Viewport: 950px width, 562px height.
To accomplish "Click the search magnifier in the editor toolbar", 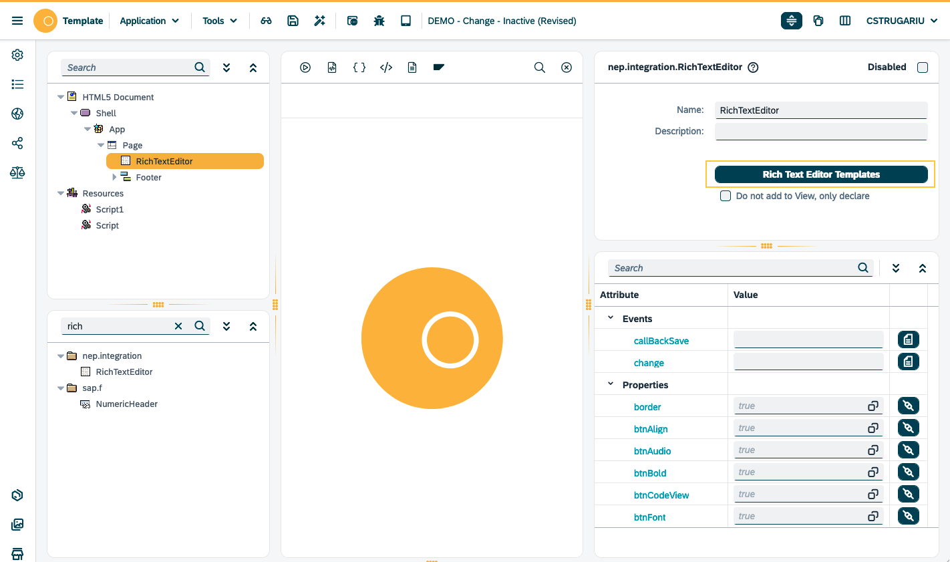I will click(539, 67).
